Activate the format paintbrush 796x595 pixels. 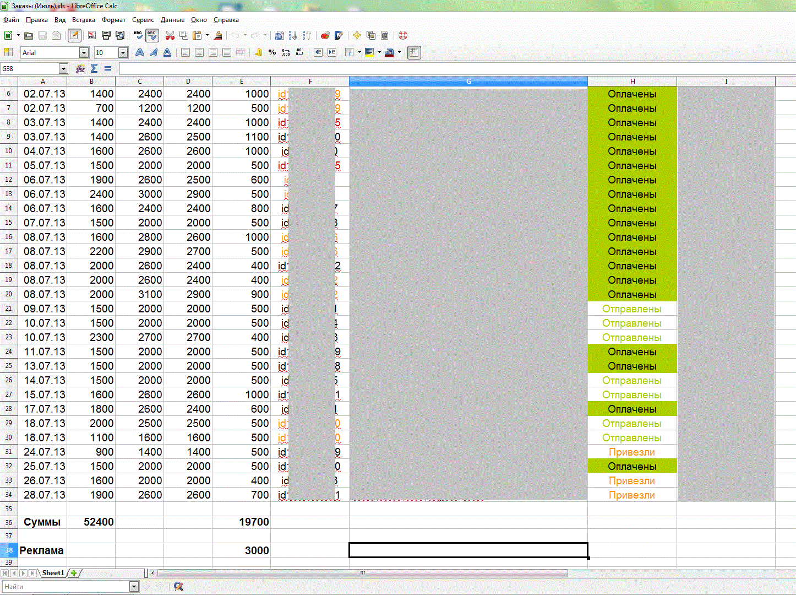[218, 35]
